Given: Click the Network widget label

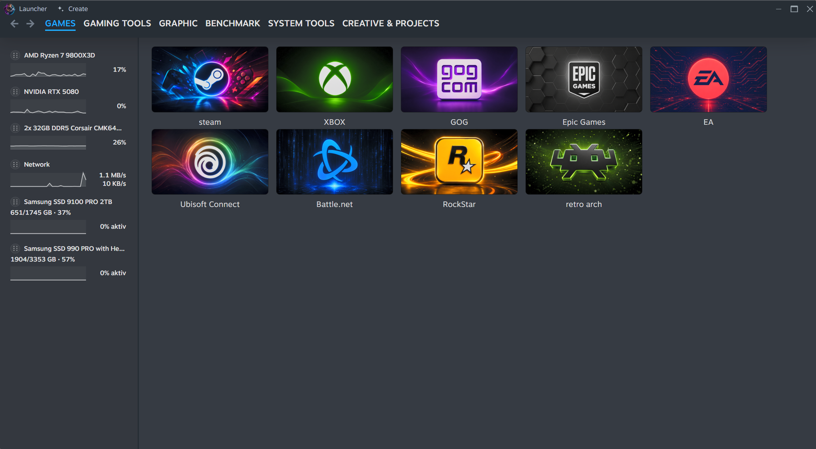Looking at the screenshot, I should point(37,164).
